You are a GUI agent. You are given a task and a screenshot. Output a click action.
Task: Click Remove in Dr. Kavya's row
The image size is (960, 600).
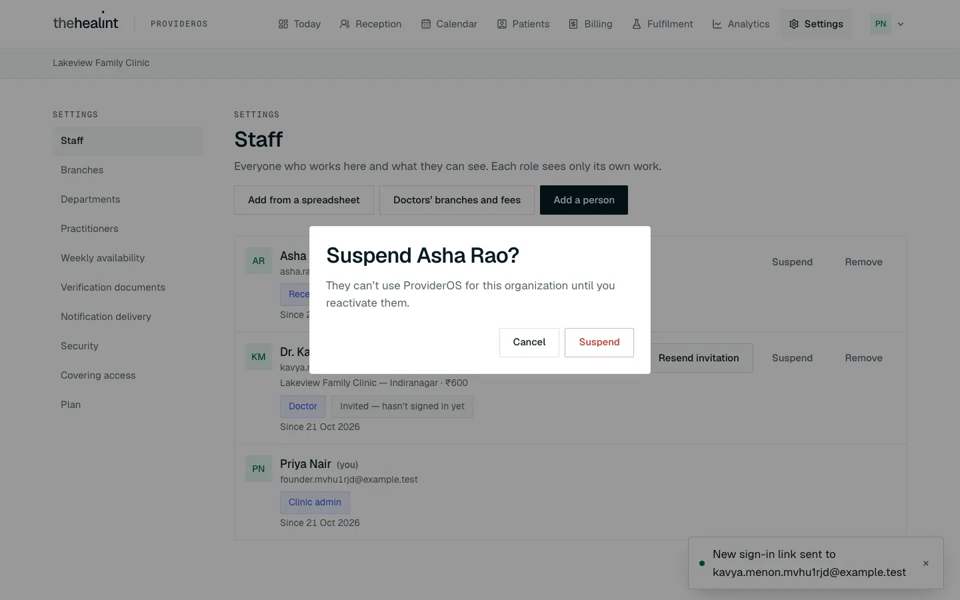[x=864, y=358]
